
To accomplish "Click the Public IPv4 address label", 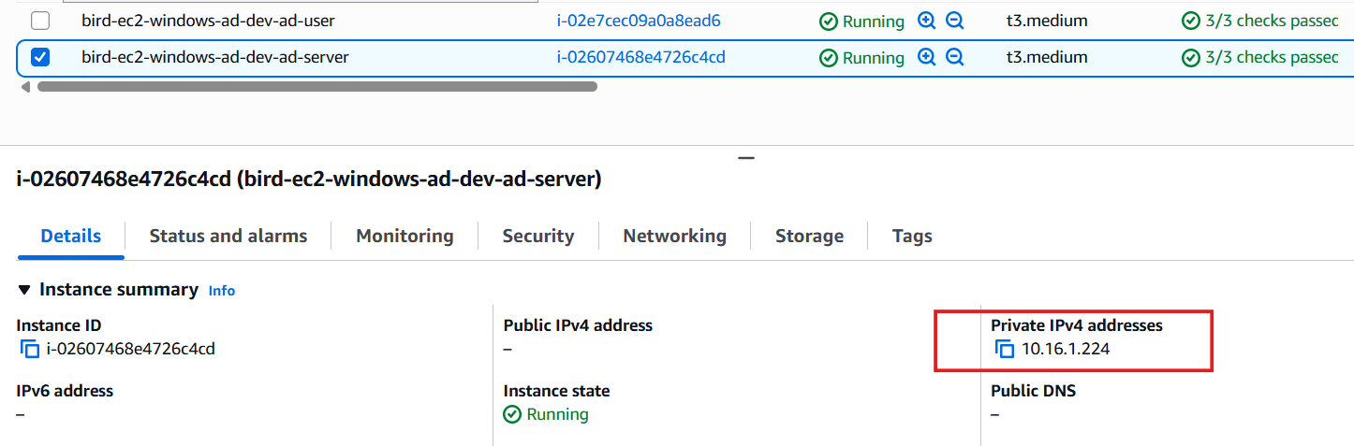I will tap(578, 325).
